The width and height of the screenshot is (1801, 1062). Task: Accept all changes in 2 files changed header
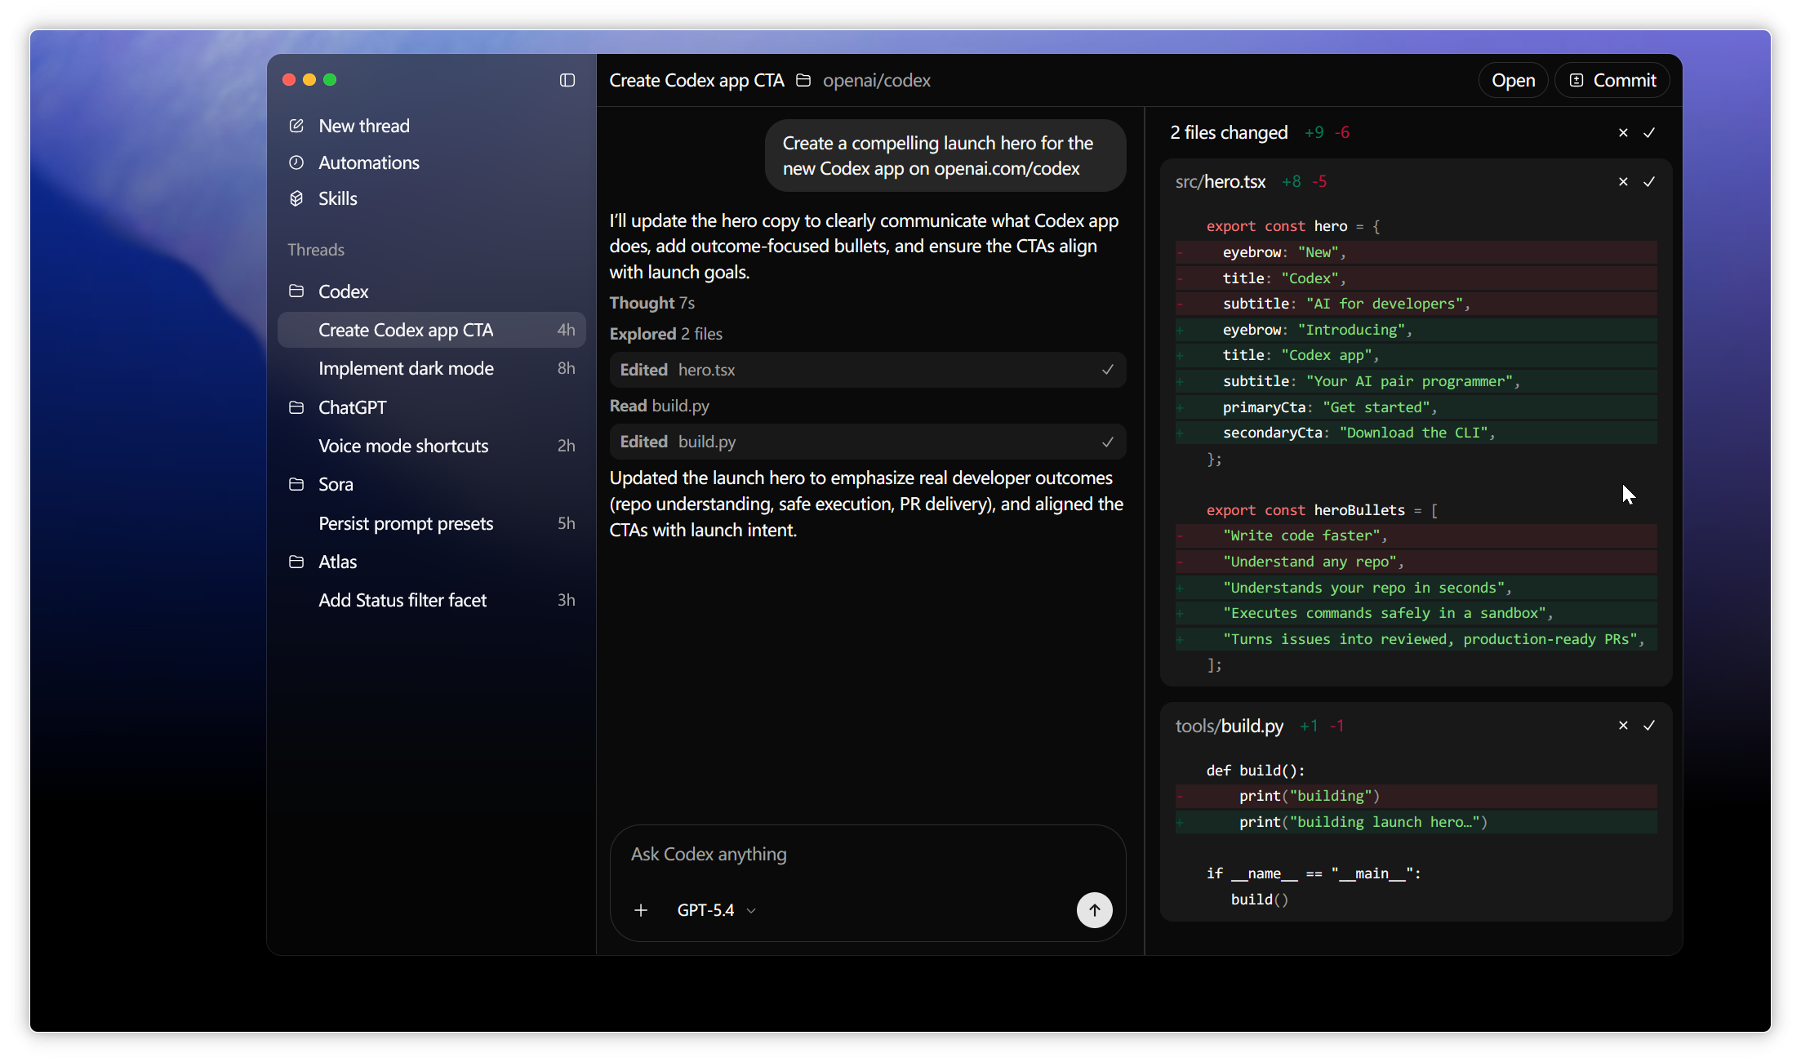(x=1649, y=132)
